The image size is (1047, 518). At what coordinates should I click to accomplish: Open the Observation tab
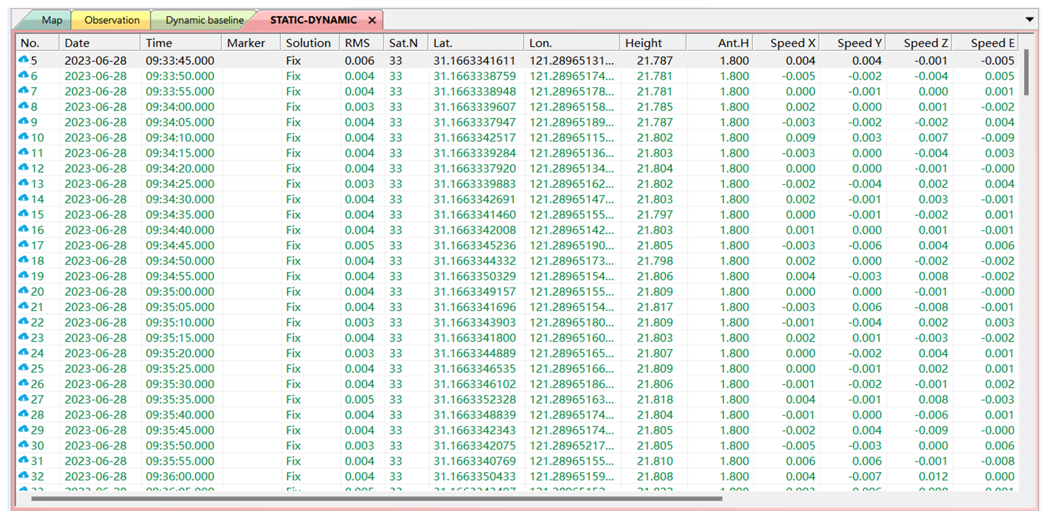[112, 21]
